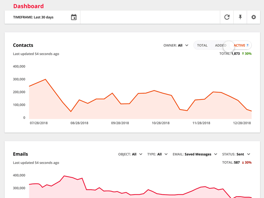The width and height of the screenshot is (264, 198).
Task: Click the Dashboard heading
Action: [x=29, y=6]
